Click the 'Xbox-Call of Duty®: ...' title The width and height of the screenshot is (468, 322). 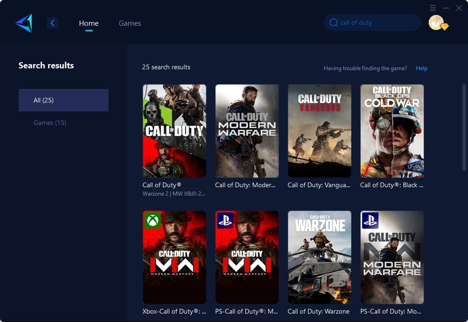pyautogui.click(x=174, y=311)
